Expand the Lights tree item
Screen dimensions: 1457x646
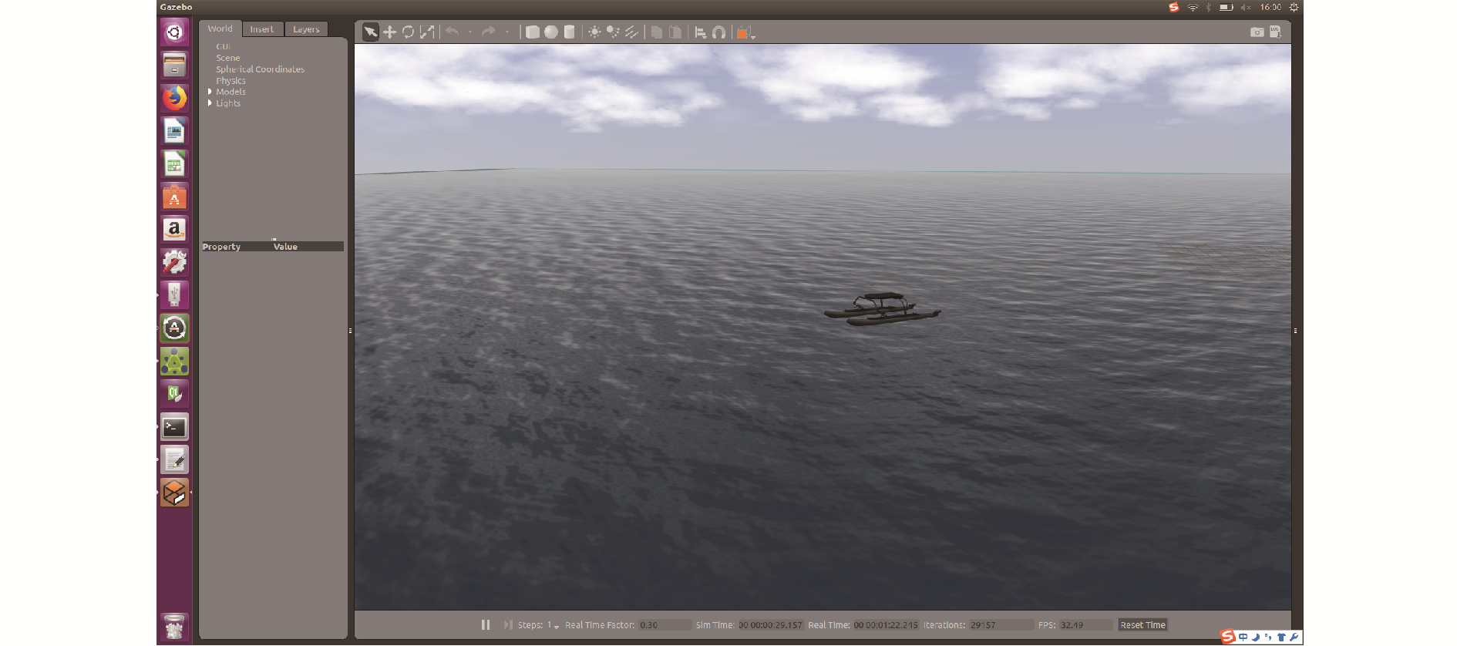click(210, 103)
